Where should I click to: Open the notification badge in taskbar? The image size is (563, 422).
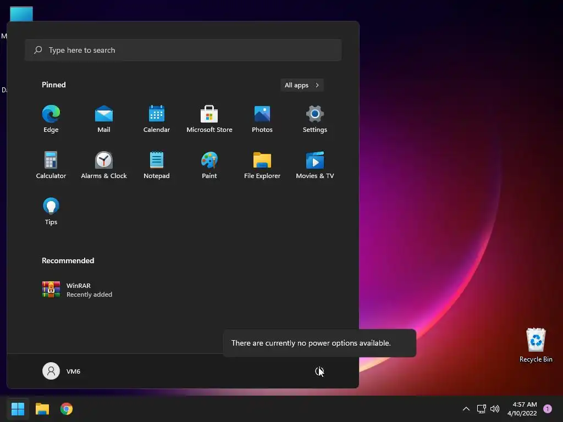(548, 409)
